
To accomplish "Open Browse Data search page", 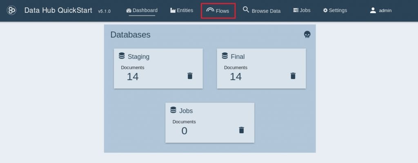I will 262,11.
